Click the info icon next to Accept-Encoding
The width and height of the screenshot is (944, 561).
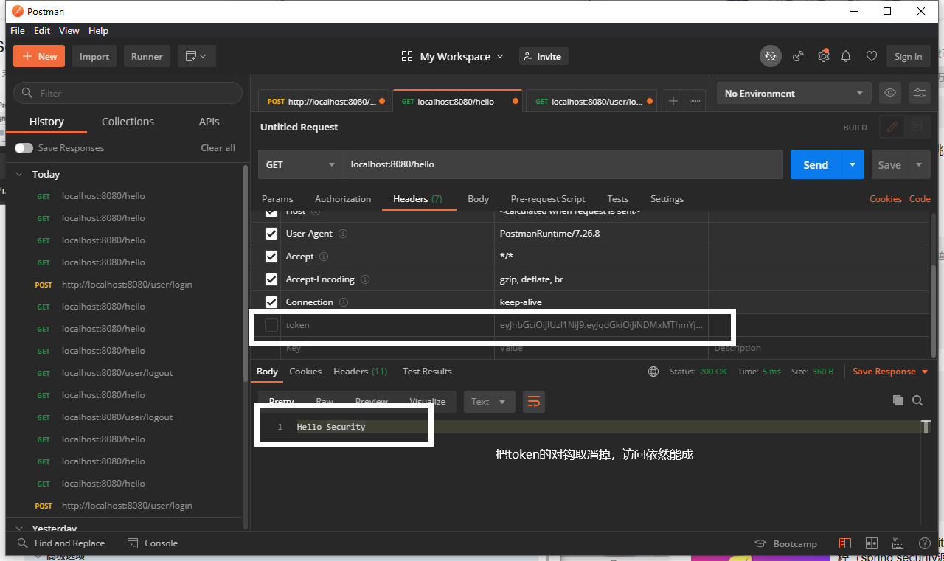tap(365, 279)
